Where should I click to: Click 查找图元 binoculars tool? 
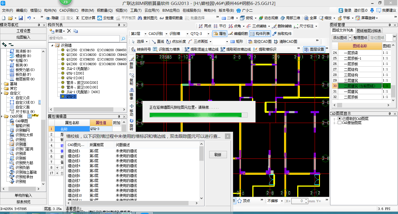[x=147, y=18]
